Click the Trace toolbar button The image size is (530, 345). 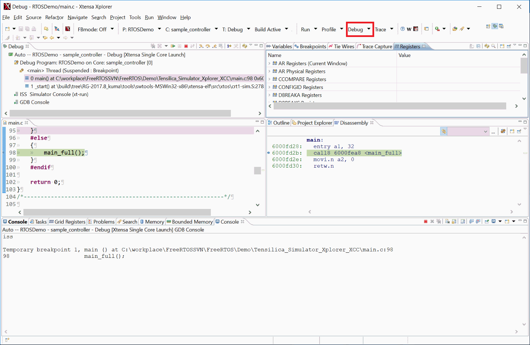click(x=380, y=30)
